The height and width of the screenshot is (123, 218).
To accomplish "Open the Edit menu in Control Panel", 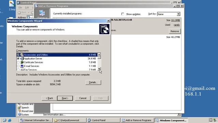I will click(27, 8).
